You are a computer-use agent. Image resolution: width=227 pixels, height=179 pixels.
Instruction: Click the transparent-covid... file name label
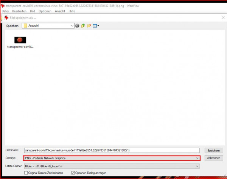tap(20, 47)
